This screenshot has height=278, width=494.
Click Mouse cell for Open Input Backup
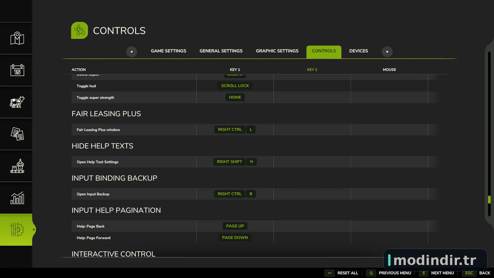tap(389, 194)
